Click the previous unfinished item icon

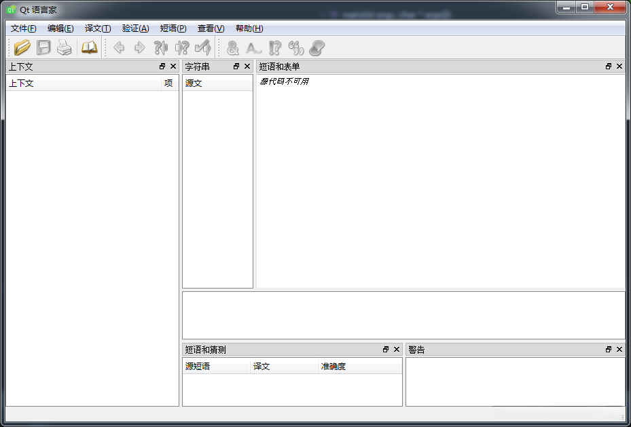[161, 48]
